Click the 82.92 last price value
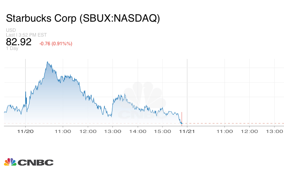This screenshot has width=284, height=177. (x=19, y=42)
